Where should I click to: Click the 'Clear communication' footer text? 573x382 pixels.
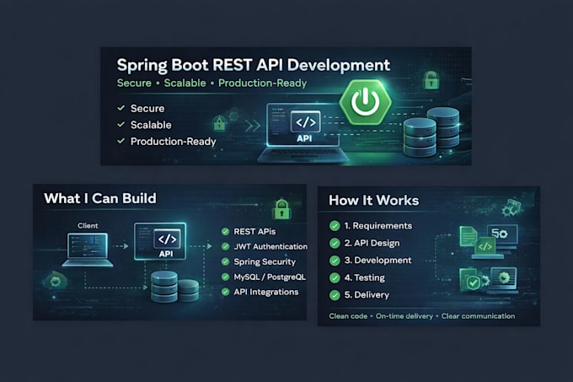[478, 316]
